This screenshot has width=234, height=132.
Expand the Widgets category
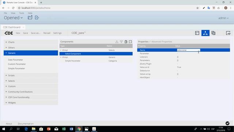(31, 103)
